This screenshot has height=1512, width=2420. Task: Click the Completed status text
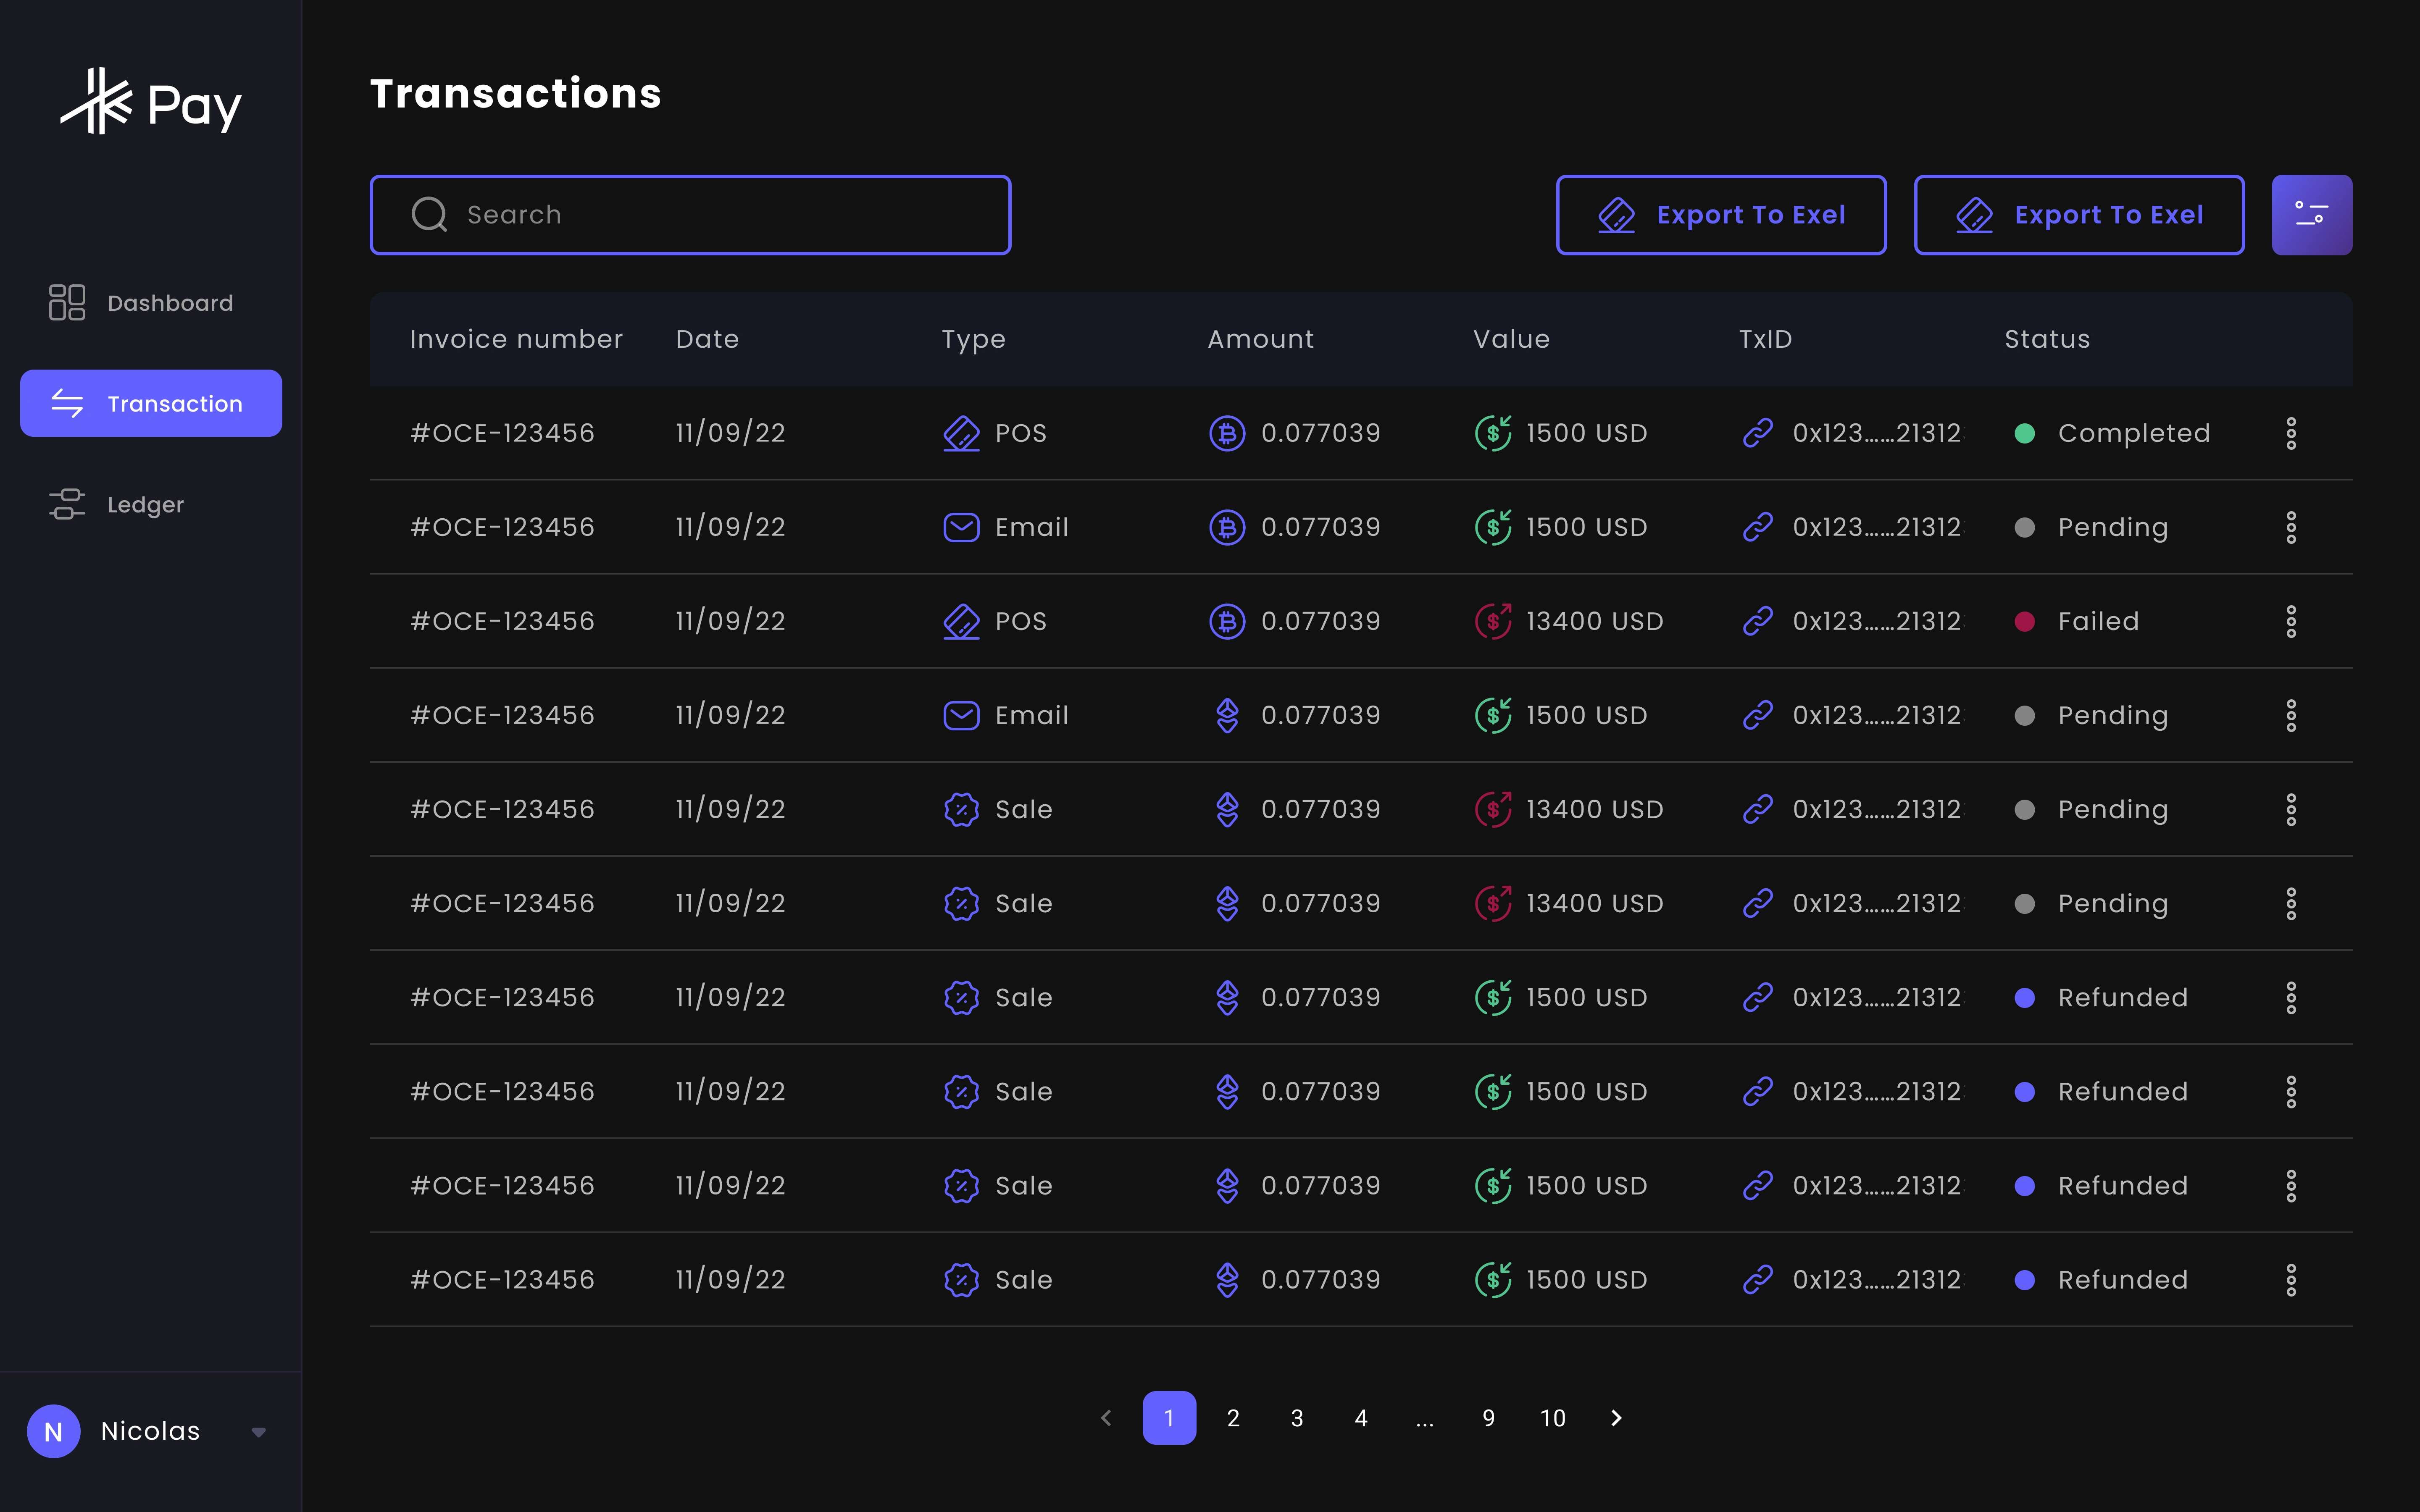tap(2133, 433)
